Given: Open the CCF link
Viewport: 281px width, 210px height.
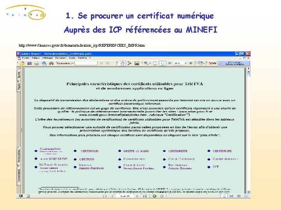Looking at the screenshot, I should (x=215, y=167).
